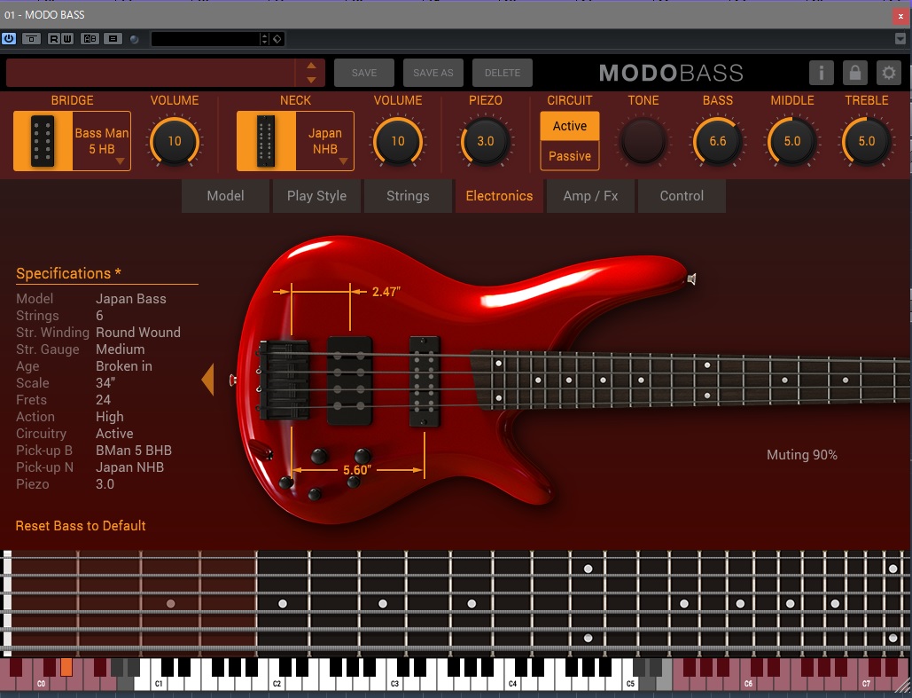This screenshot has height=698, width=912.
Task: Click the 5.60" pickup distance label
Action: (357, 470)
